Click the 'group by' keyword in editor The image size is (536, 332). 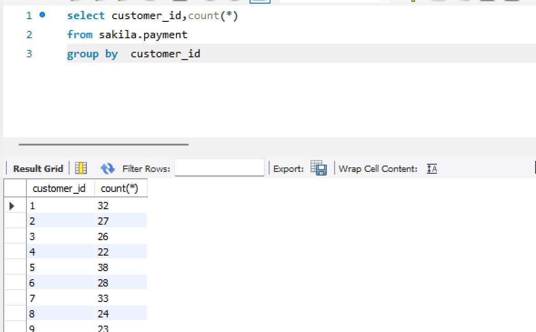[x=92, y=54]
